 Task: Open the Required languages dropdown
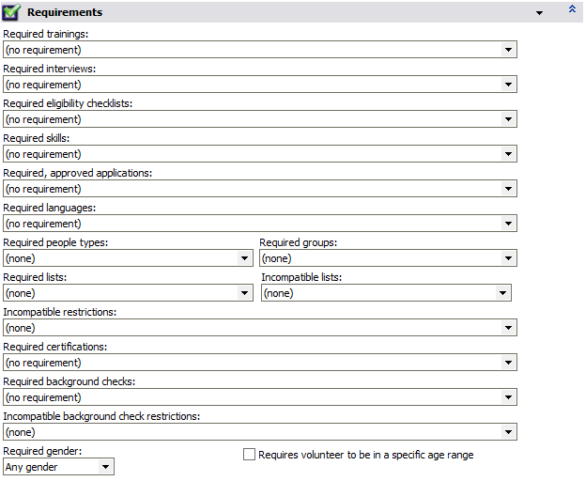click(508, 224)
